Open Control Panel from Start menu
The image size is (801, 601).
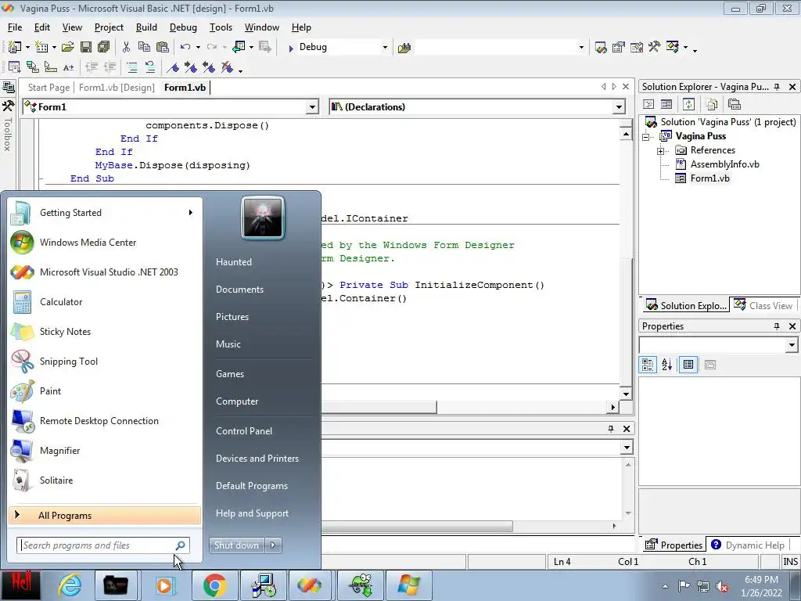[244, 431]
